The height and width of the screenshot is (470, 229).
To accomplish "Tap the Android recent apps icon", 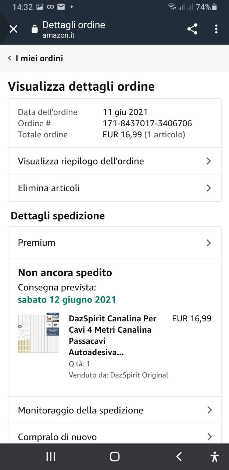I will (51, 456).
